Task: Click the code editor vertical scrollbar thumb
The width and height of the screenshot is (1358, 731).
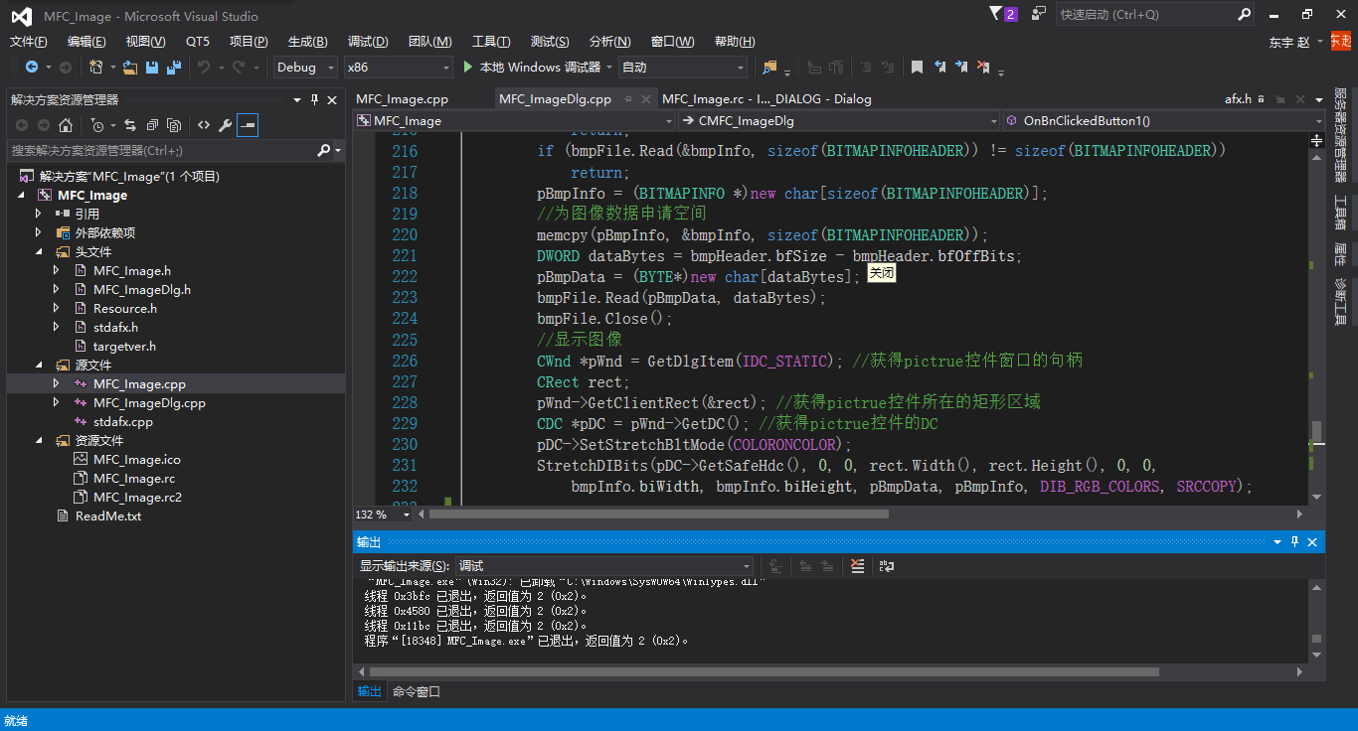Action: pyautogui.click(x=1316, y=431)
